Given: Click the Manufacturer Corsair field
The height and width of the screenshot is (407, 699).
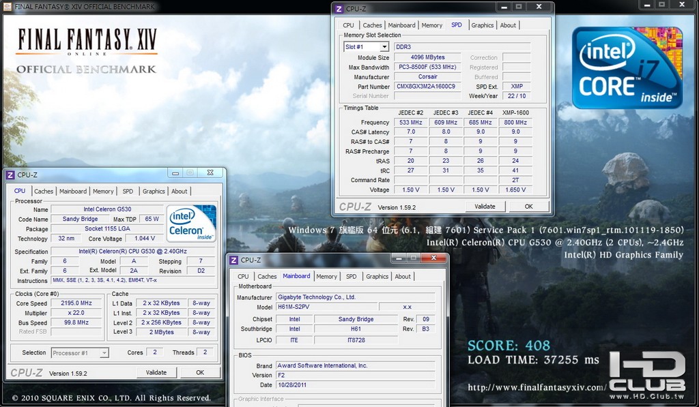Looking at the screenshot, I should (427, 77).
